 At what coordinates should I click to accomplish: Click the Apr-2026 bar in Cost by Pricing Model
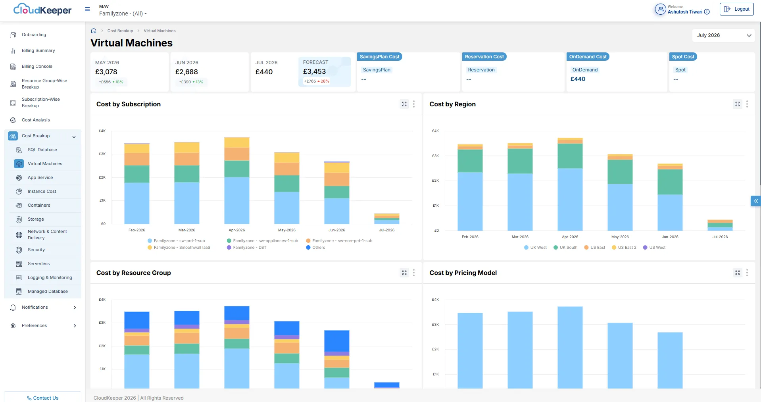pos(570,347)
